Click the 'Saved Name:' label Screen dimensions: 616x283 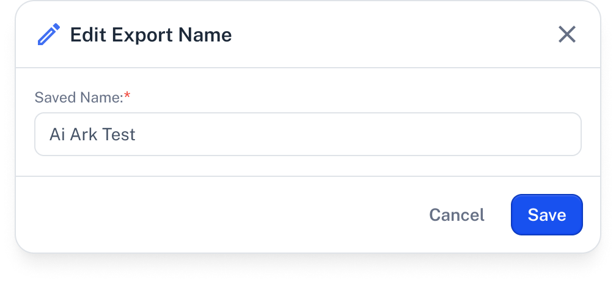point(79,97)
